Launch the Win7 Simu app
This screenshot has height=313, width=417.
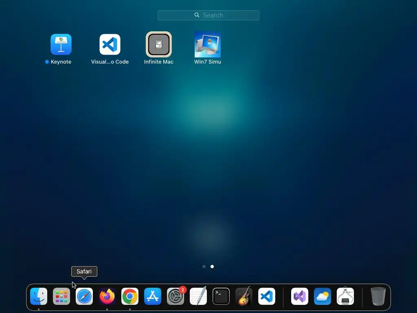208,44
